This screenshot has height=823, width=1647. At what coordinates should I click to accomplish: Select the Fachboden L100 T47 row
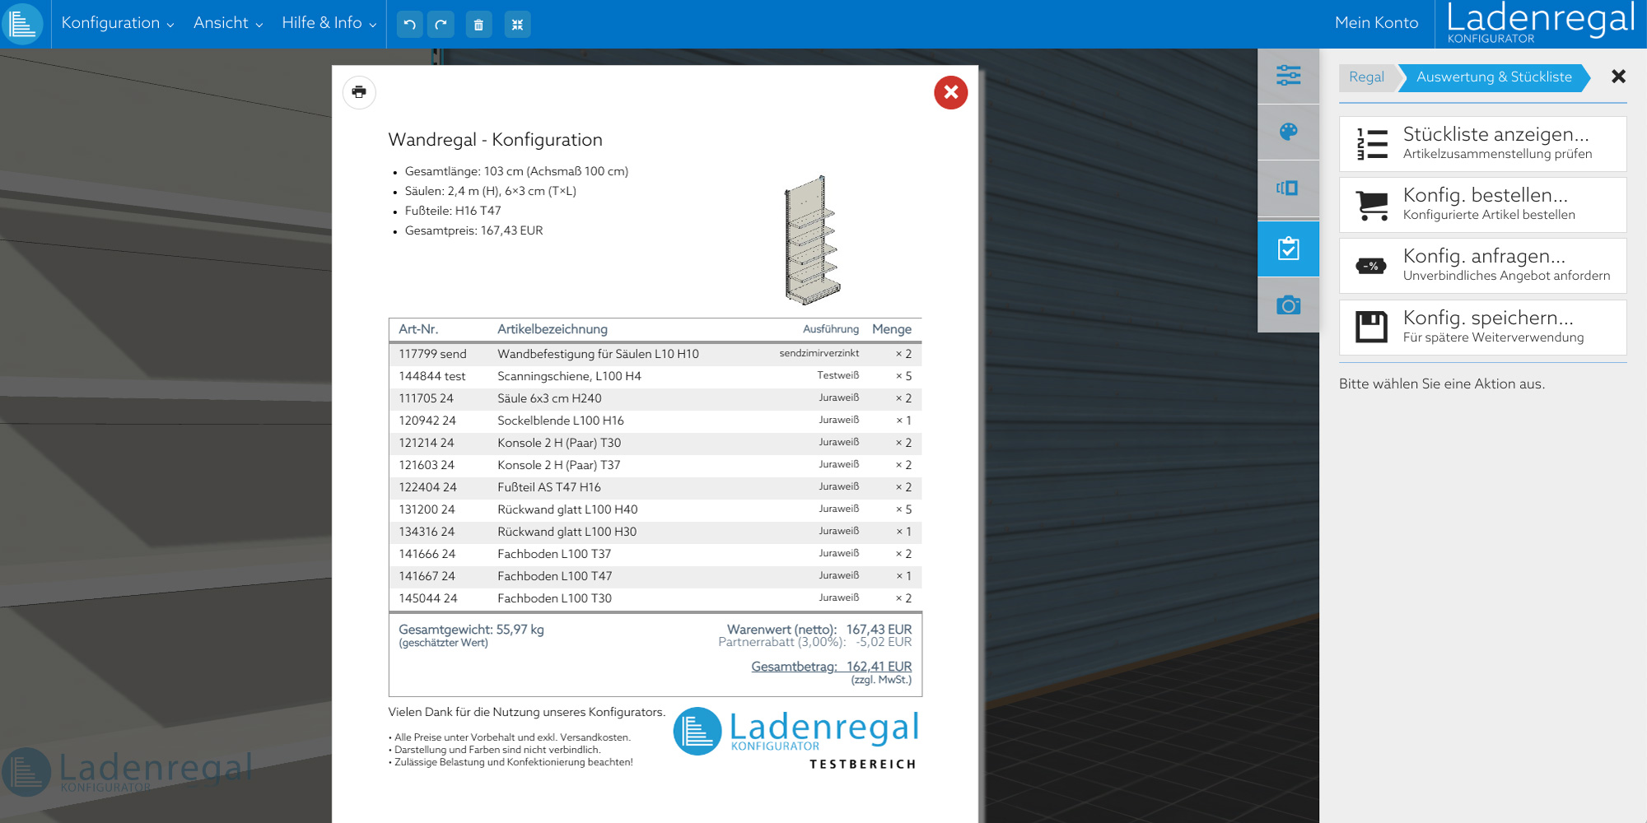655,576
